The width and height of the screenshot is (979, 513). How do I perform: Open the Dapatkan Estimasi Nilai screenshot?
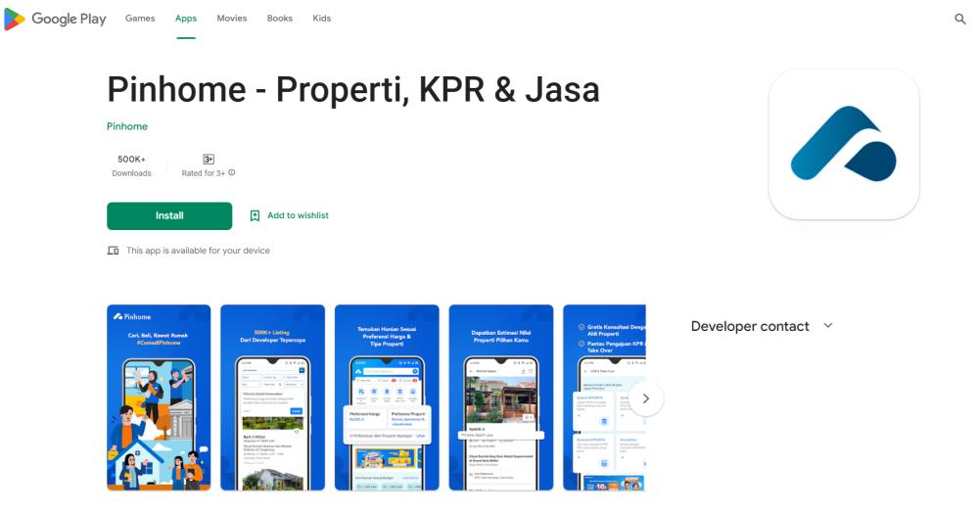(500, 397)
